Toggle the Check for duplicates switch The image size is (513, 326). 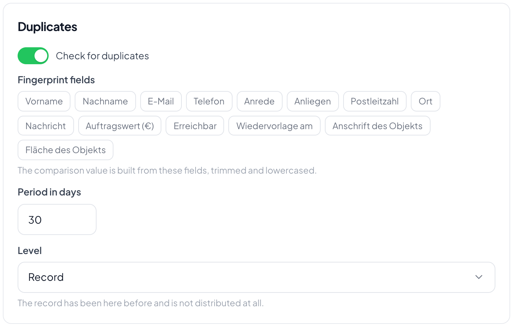pos(33,56)
